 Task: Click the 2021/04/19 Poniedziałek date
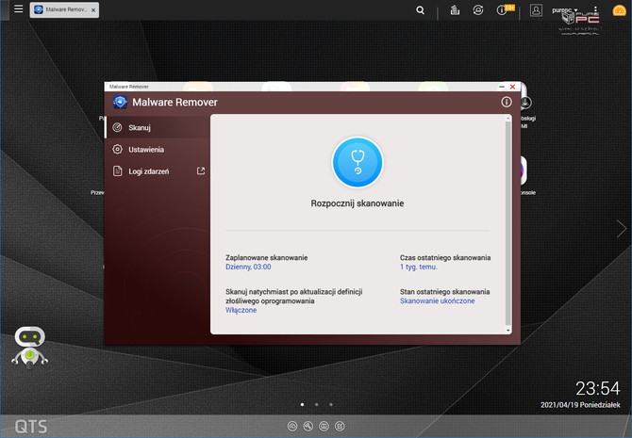[x=580, y=405]
